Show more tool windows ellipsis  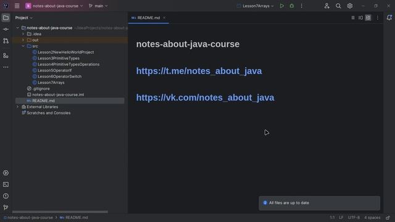(6, 67)
